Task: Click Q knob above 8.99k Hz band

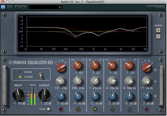Action: coord(129,65)
